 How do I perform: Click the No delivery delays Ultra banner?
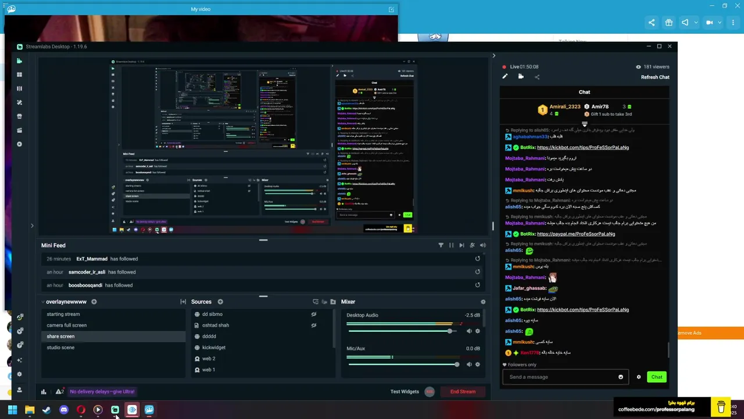click(102, 392)
